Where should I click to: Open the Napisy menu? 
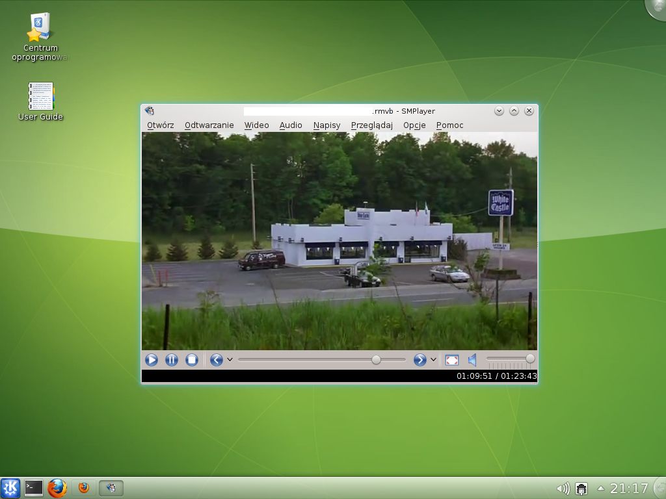coord(326,125)
